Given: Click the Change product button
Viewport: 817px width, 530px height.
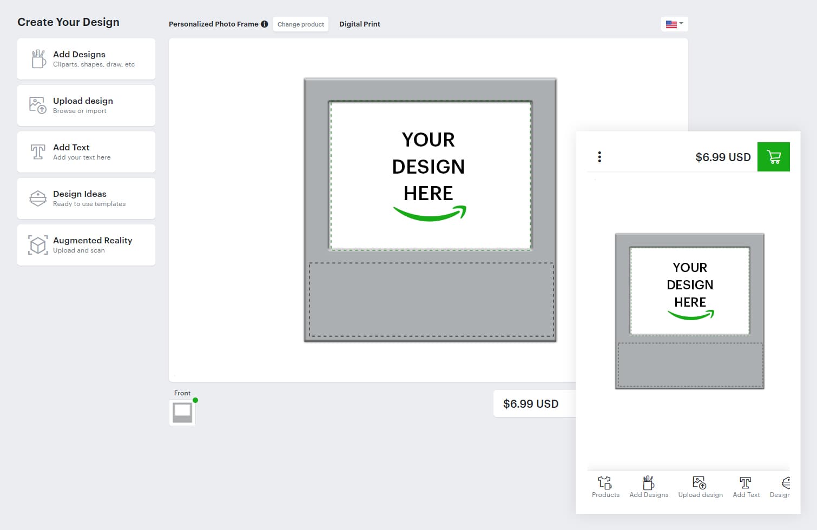Looking at the screenshot, I should [301, 24].
